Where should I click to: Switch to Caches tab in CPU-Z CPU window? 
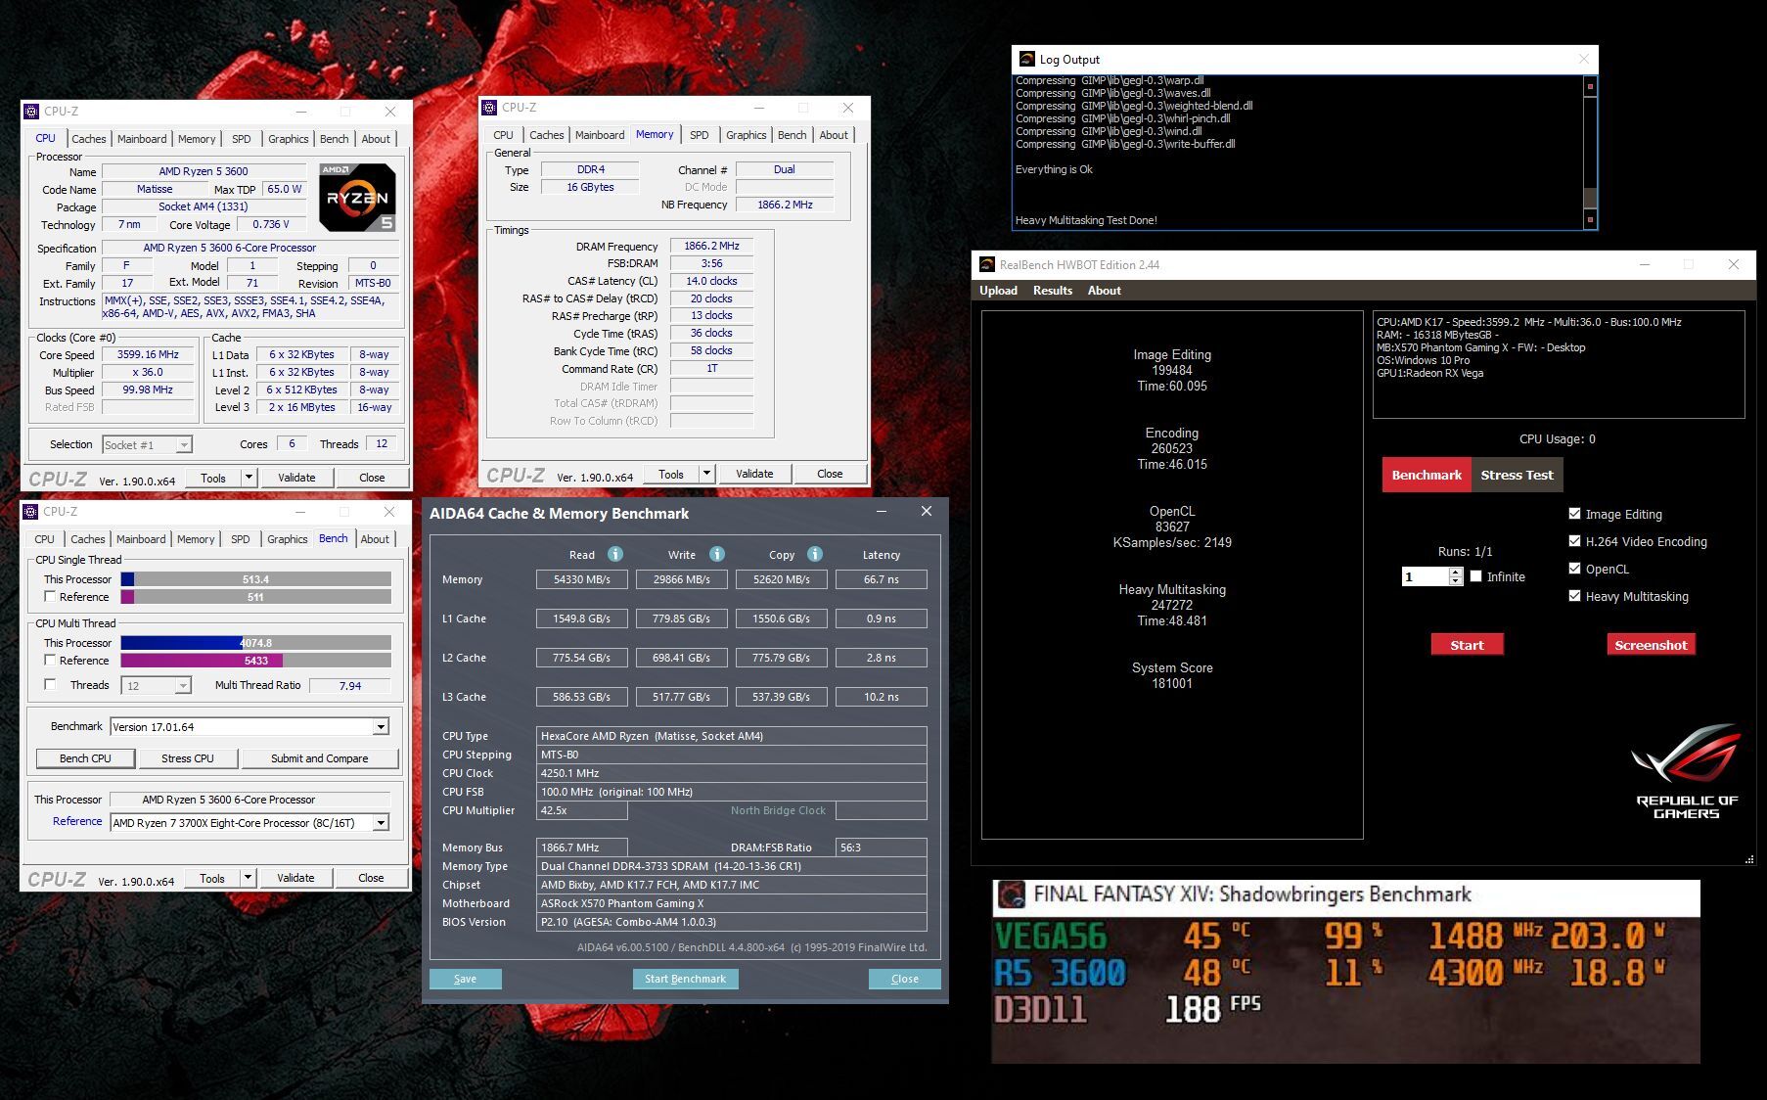[x=88, y=139]
